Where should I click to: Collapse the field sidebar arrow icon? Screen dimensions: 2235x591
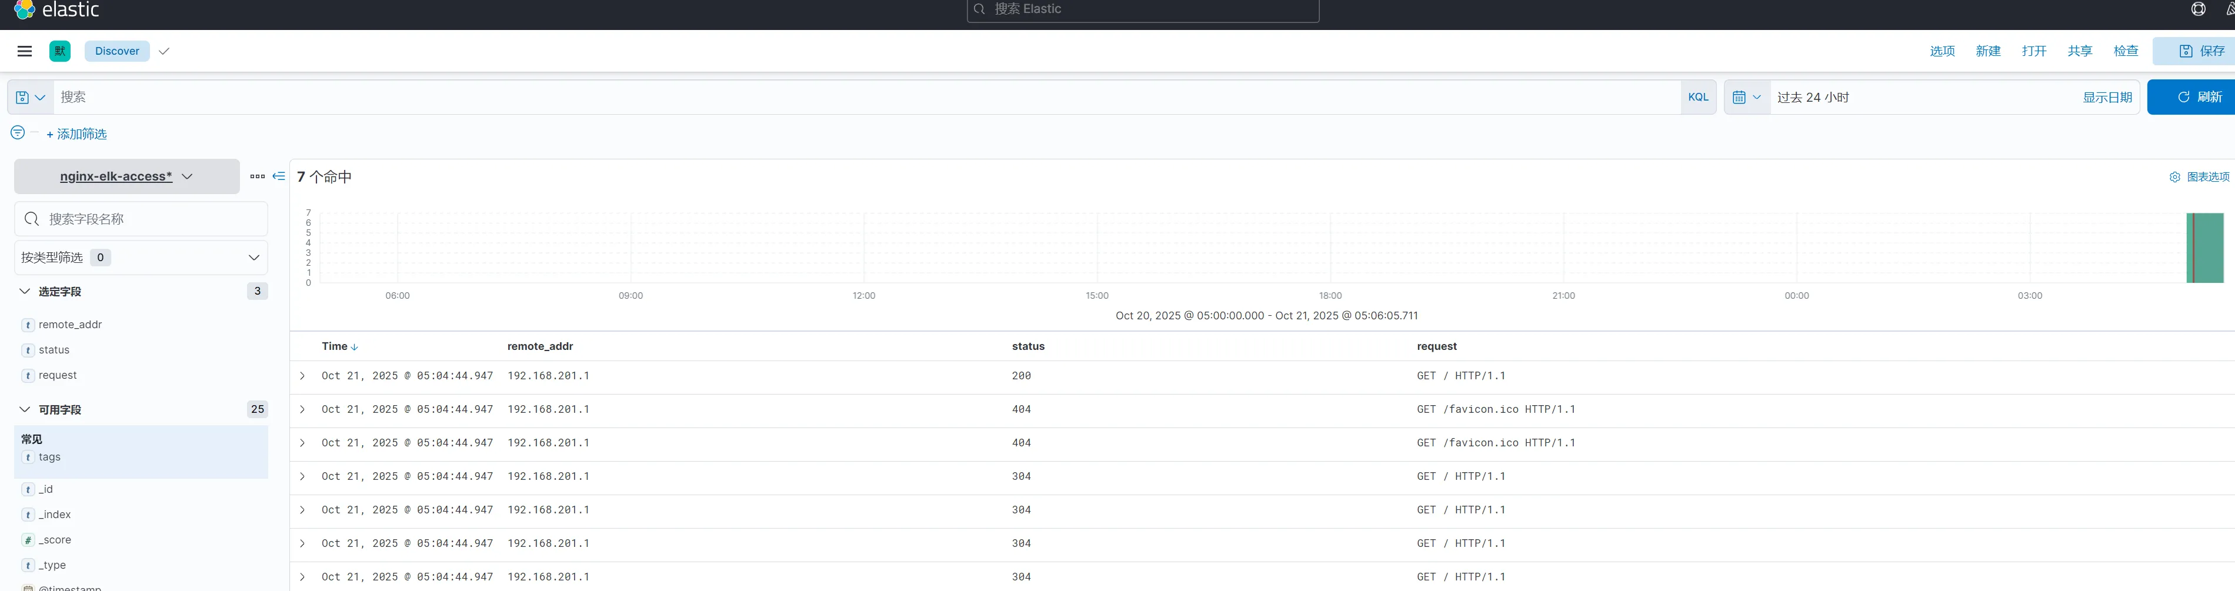[279, 176]
